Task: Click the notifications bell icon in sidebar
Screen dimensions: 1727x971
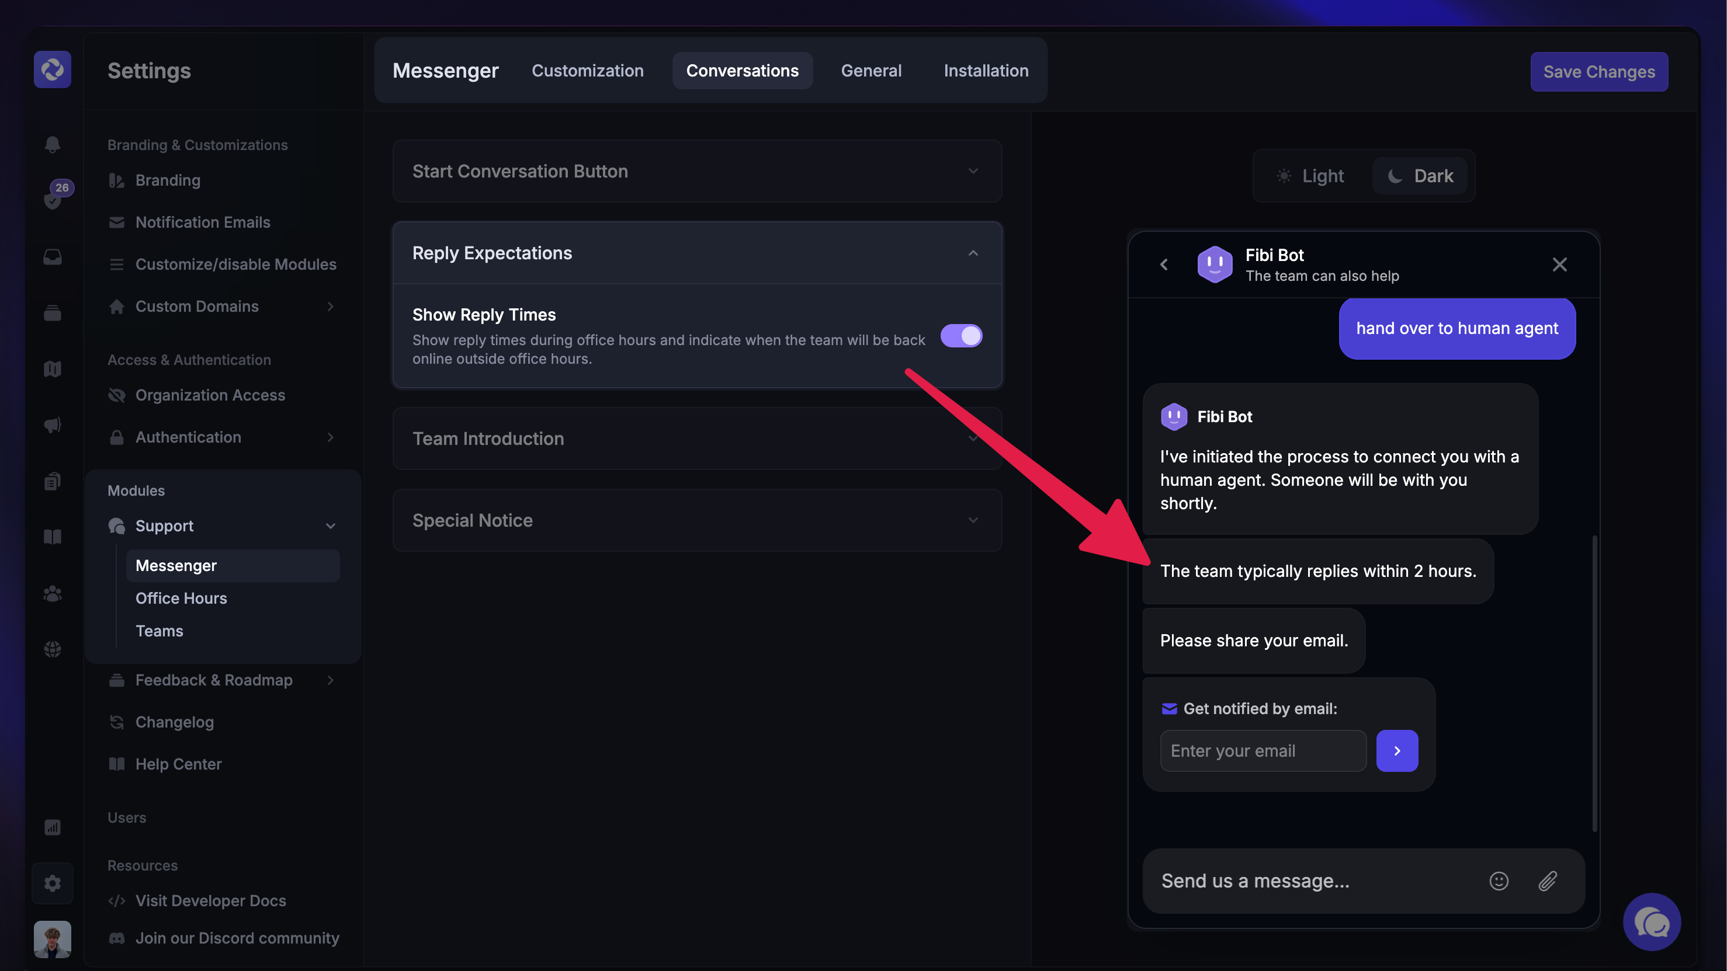Action: pyautogui.click(x=53, y=144)
